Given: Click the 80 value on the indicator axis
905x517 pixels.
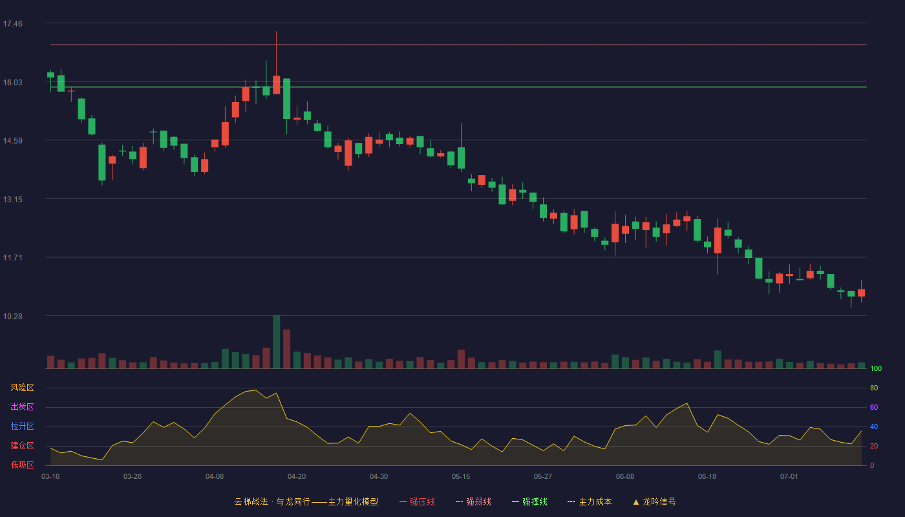Looking at the screenshot, I should [x=874, y=388].
